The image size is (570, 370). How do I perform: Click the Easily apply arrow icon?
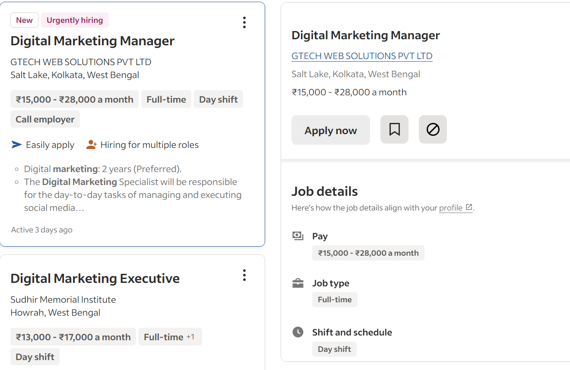[x=16, y=144]
